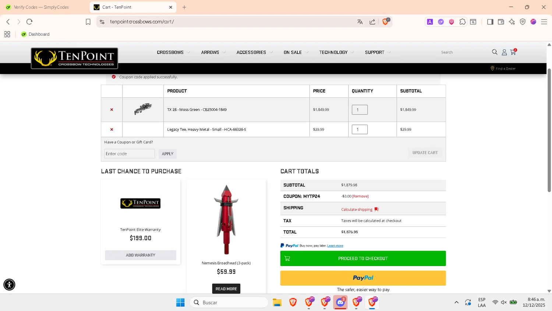Expand the On Sale menu
The width and height of the screenshot is (552, 311).
click(x=296, y=52)
